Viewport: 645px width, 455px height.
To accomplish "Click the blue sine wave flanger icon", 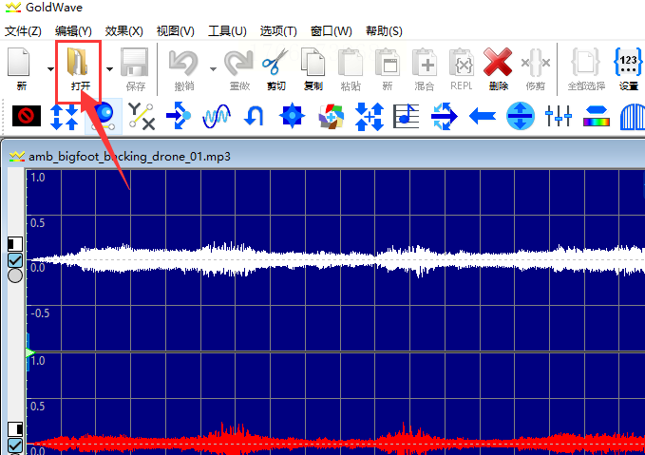I will click(x=217, y=117).
